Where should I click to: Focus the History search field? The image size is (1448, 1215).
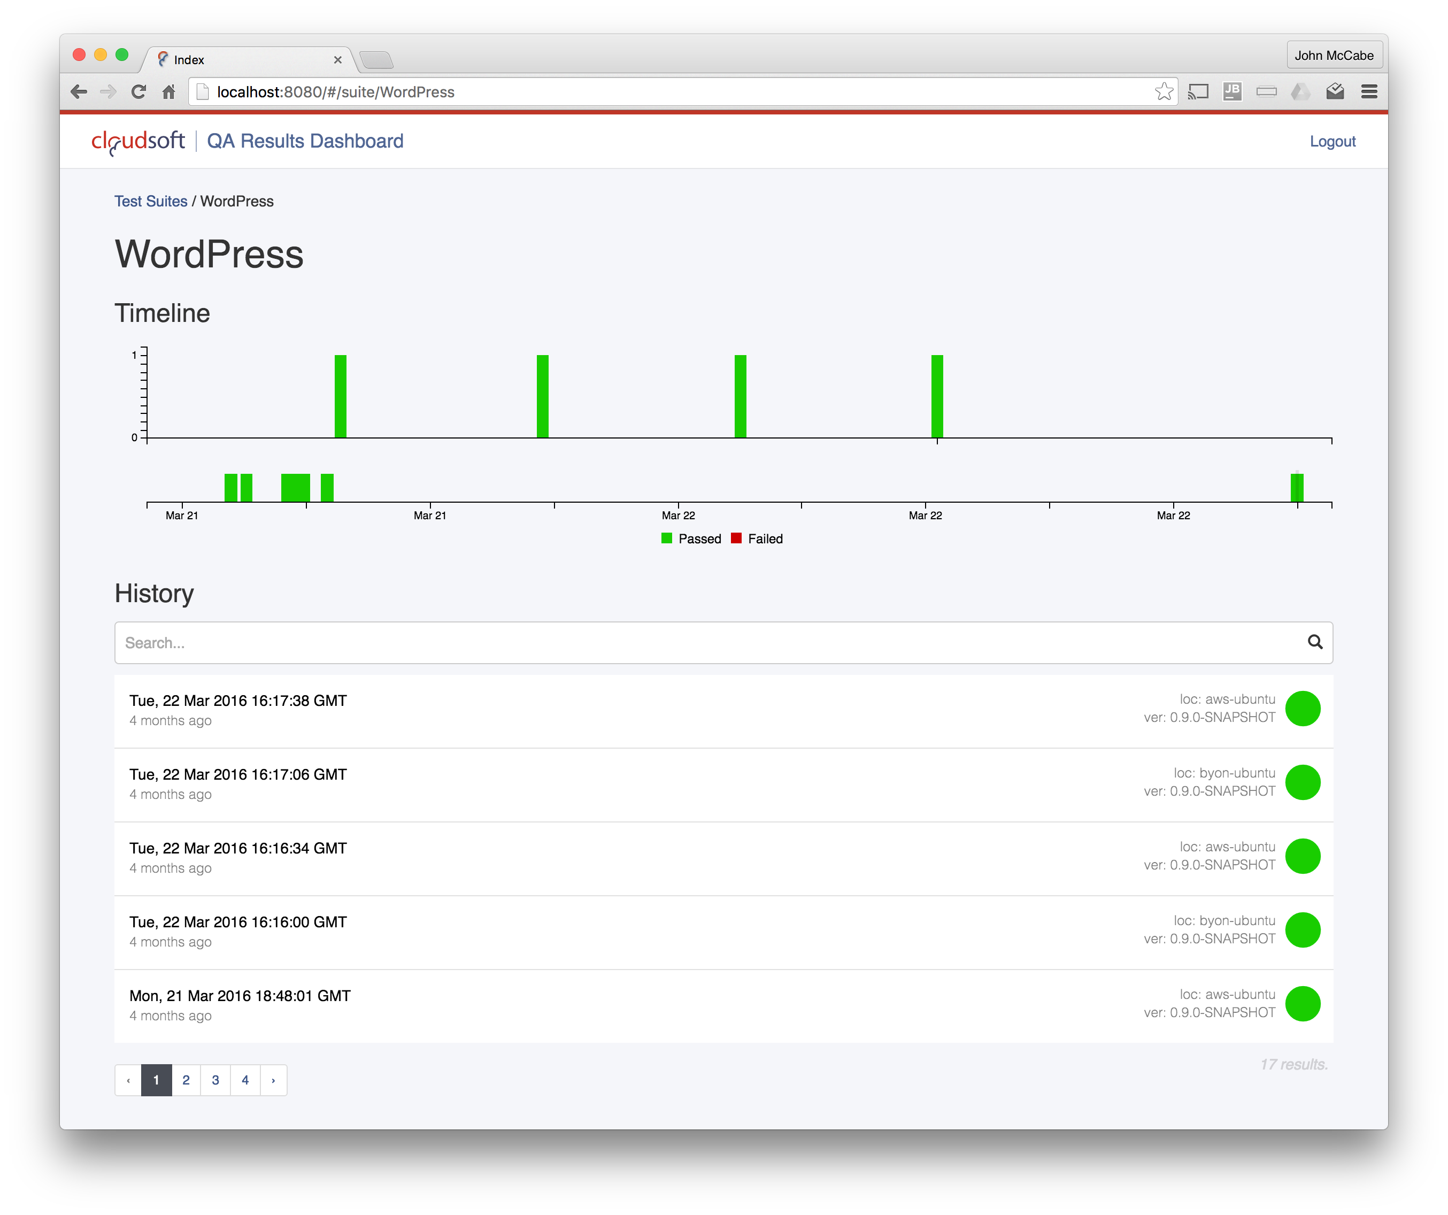pos(723,643)
